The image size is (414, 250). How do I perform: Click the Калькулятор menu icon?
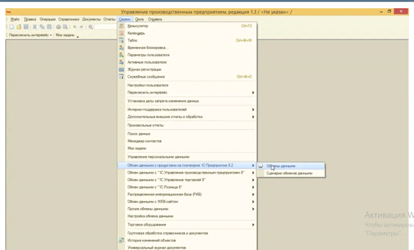pos(121,26)
